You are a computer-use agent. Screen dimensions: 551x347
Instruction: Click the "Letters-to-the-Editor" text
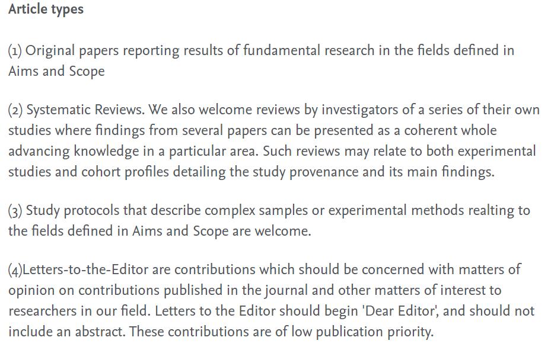point(85,269)
